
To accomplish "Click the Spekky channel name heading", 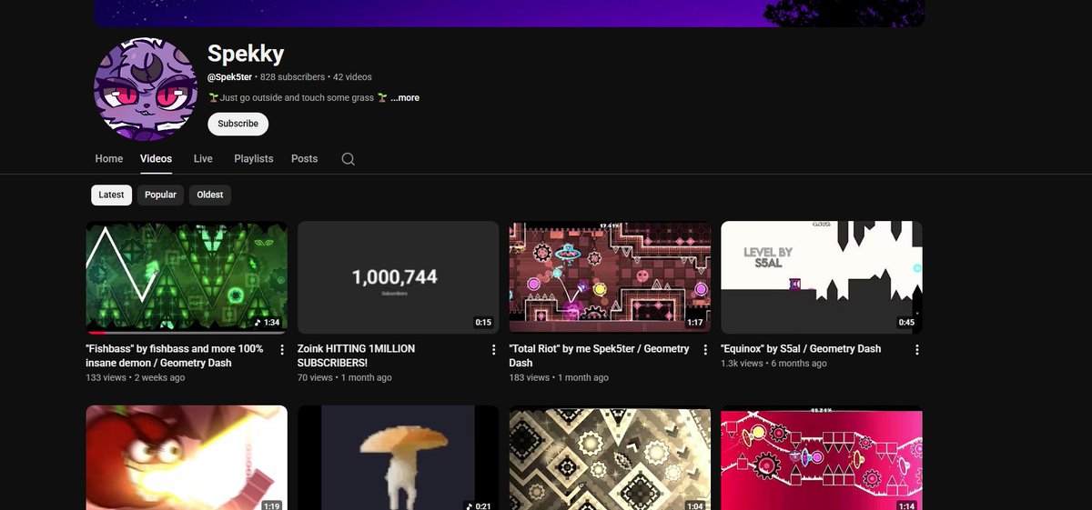I will coord(246,54).
